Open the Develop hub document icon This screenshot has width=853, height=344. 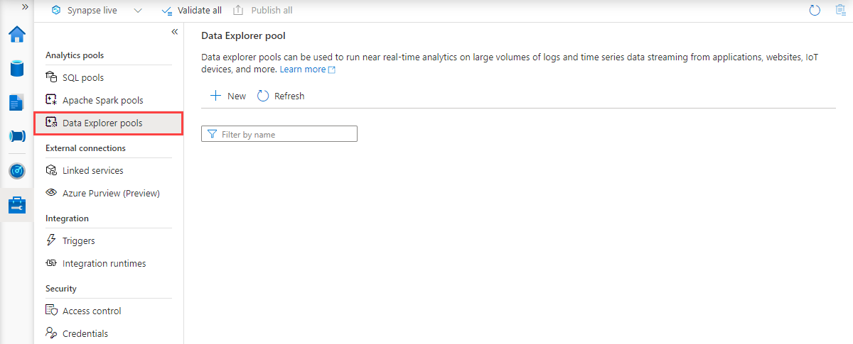pos(16,102)
